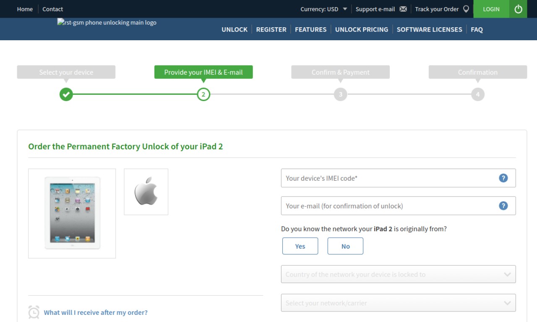Image resolution: width=537 pixels, height=322 pixels.
Task: Click the Confirmation step label
Action: 478,72
